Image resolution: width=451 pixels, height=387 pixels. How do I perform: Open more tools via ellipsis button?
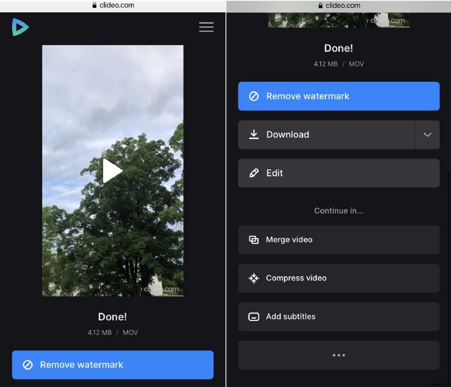(338, 355)
